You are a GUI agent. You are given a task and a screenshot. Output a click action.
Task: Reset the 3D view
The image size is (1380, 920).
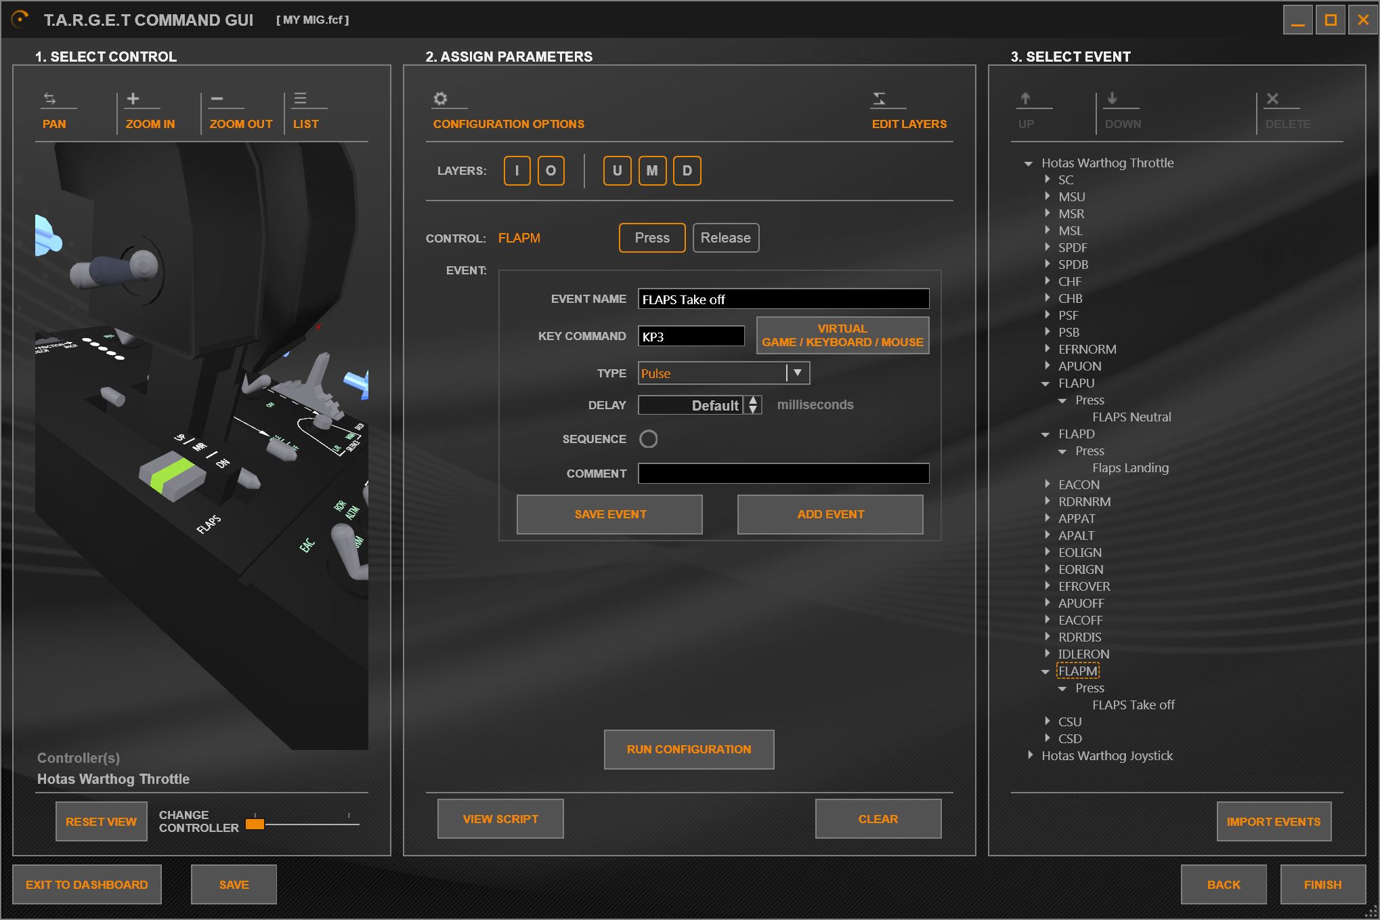click(102, 822)
